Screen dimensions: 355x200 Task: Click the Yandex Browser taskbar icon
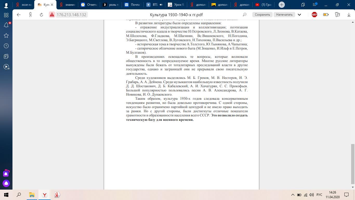tap(44, 195)
